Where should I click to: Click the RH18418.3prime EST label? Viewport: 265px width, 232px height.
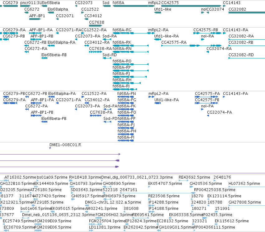click(x=85, y=177)
